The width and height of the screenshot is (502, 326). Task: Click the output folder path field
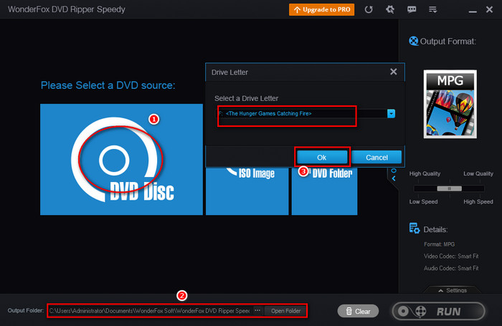[x=150, y=311]
